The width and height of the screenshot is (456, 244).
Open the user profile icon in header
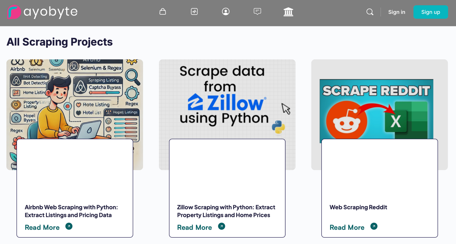coord(226,12)
